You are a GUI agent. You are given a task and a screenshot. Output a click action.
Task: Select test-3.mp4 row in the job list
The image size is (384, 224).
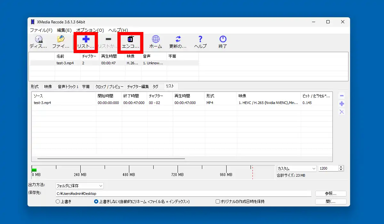[x=182, y=103]
